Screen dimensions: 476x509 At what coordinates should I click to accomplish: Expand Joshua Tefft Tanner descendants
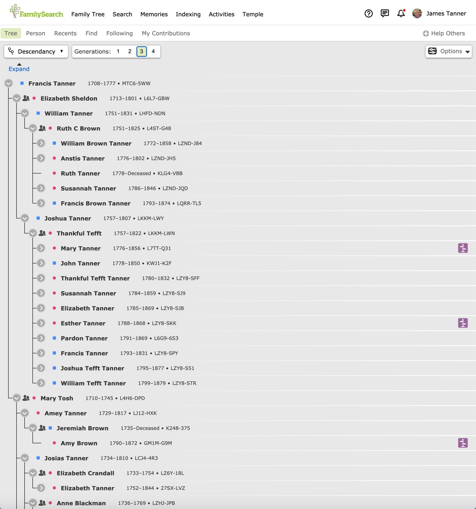[41, 368]
